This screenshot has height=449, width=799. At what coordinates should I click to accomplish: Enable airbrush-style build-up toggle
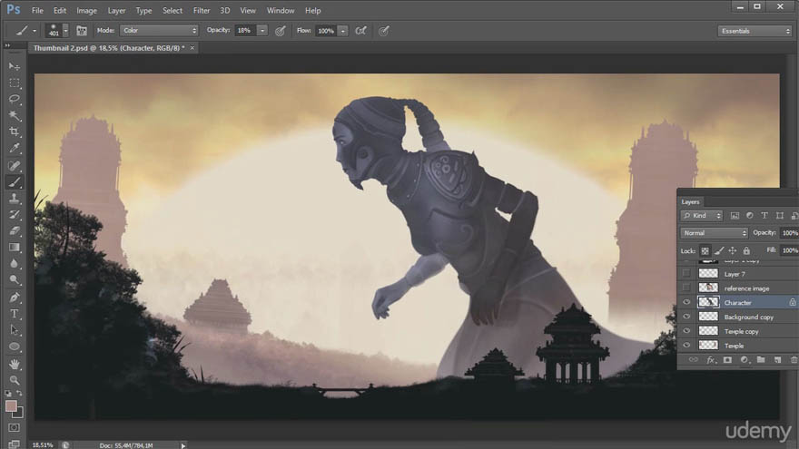coord(360,31)
